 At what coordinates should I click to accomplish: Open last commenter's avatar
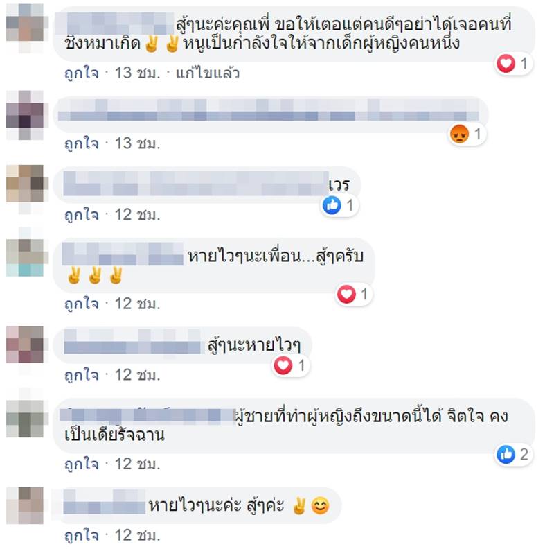coord(25,505)
